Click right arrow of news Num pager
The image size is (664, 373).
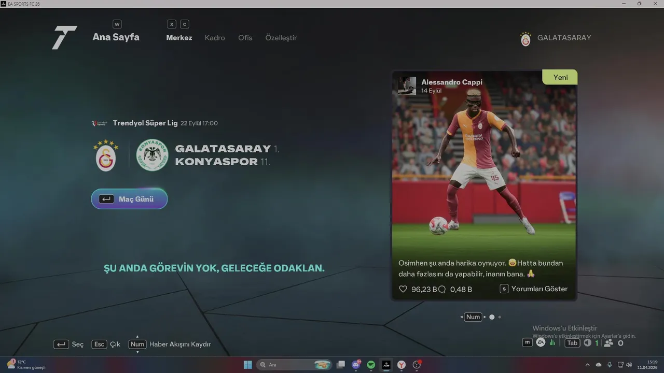485,317
